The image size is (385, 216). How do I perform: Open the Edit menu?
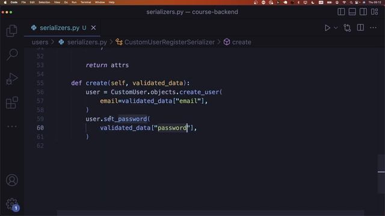pyautogui.click(x=32, y=2)
